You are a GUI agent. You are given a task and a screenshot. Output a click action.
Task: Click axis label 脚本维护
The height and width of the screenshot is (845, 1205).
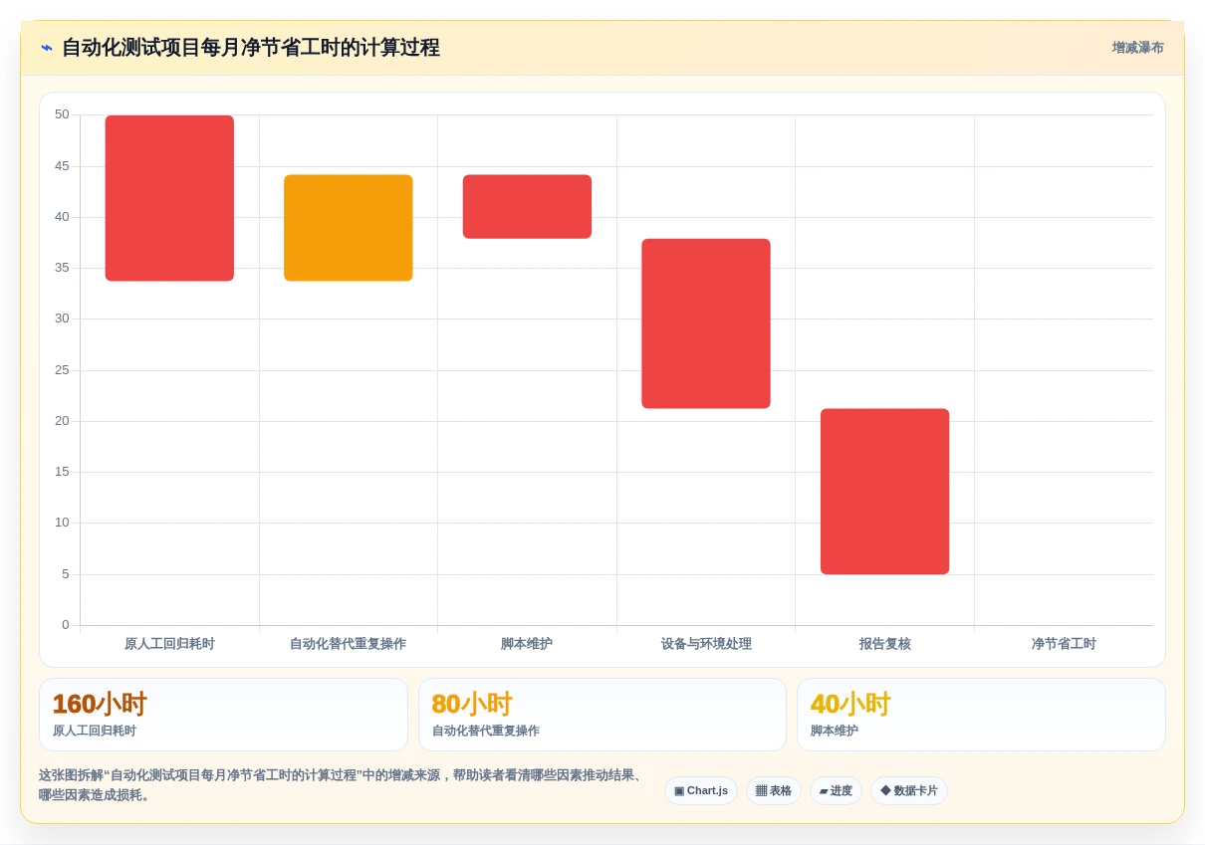[527, 644]
